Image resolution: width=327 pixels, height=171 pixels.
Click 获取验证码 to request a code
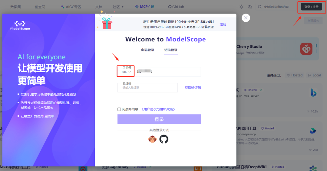193,88
